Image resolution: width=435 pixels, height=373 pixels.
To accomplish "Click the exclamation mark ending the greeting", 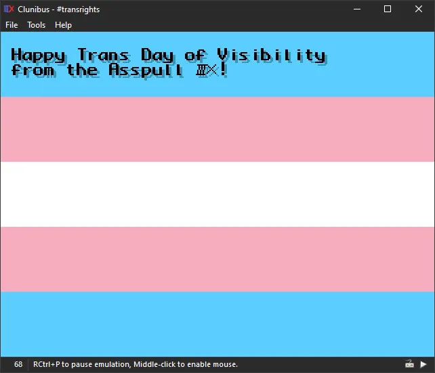I will point(224,70).
